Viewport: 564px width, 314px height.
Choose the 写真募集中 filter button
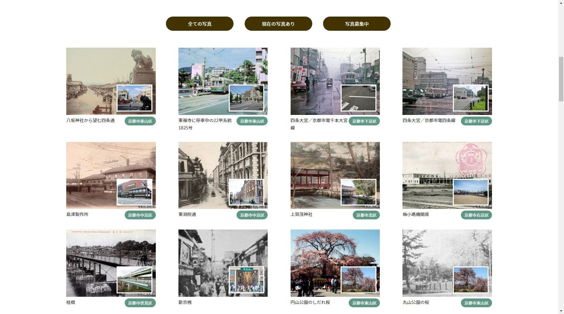(357, 24)
